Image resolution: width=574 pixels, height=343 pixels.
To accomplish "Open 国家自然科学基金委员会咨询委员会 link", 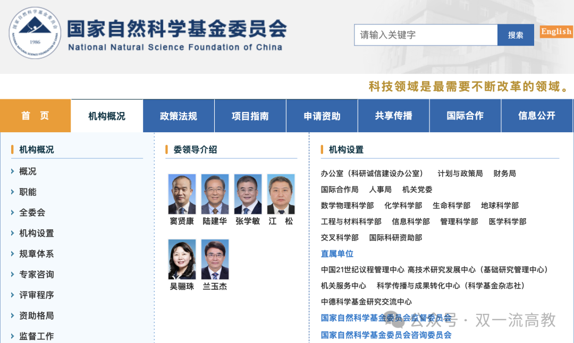I will coord(386,335).
